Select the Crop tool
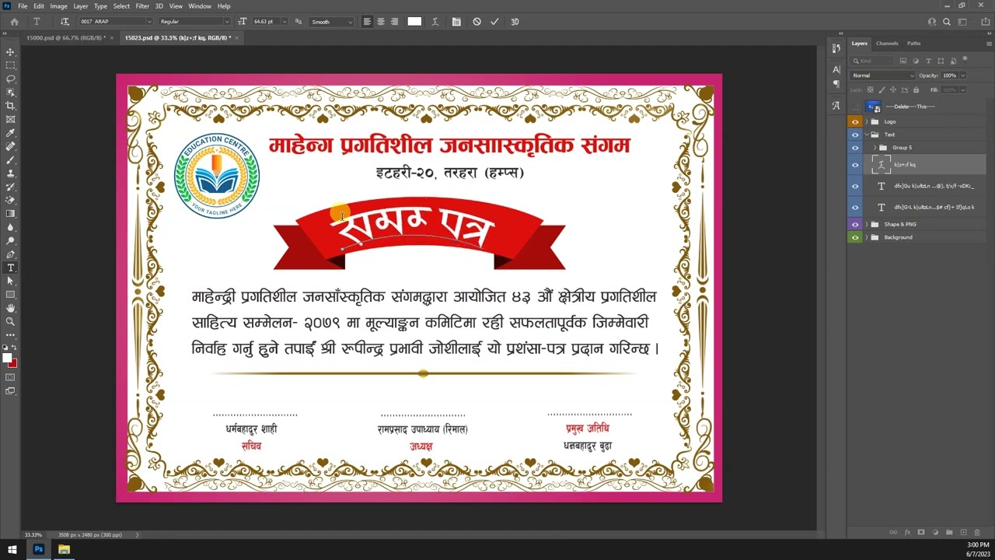 (10, 106)
